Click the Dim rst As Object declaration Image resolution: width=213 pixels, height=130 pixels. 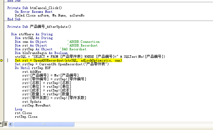pos(31,46)
